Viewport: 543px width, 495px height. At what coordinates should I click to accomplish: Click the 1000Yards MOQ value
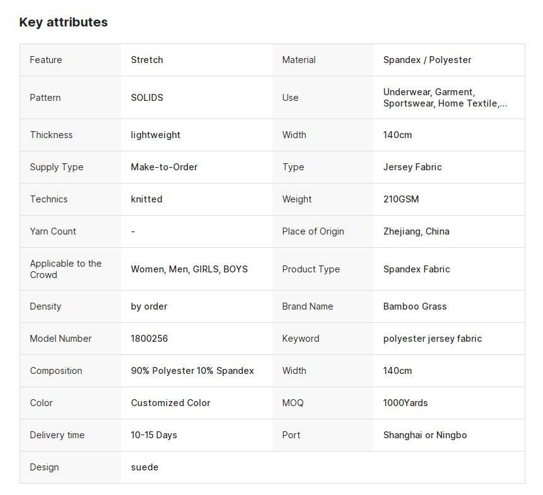[x=405, y=404]
